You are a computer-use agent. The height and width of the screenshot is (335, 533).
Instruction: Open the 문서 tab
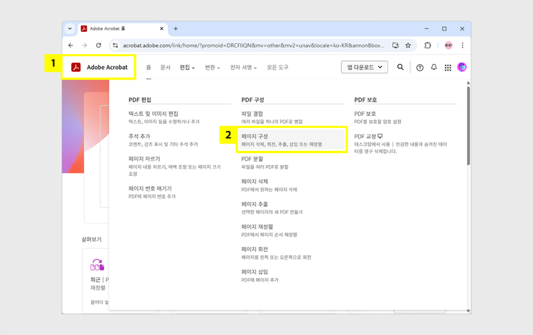click(x=165, y=68)
